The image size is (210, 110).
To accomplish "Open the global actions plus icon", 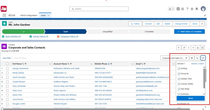I will click(178, 9).
